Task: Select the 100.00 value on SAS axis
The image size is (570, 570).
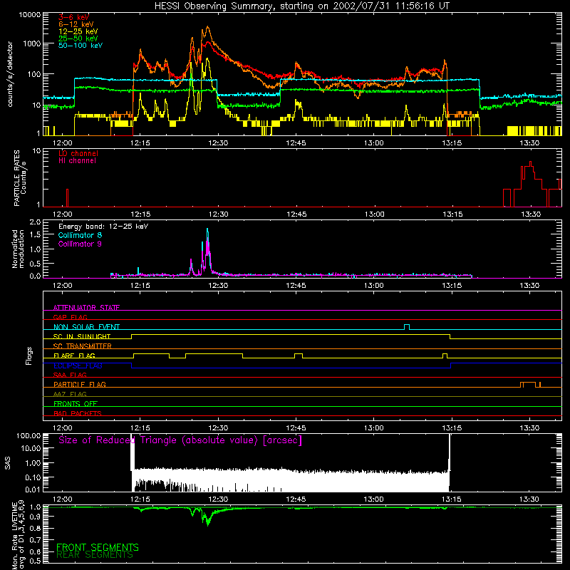Action: pyautogui.click(x=28, y=435)
